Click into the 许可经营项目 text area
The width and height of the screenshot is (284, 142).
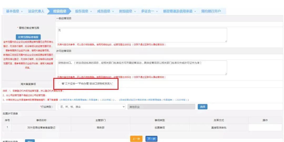pyautogui.click(x=142, y=68)
